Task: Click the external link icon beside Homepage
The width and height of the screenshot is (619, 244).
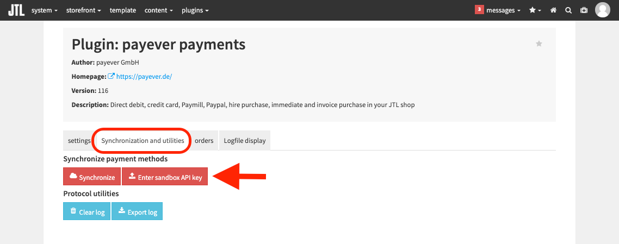Action: pyautogui.click(x=112, y=76)
